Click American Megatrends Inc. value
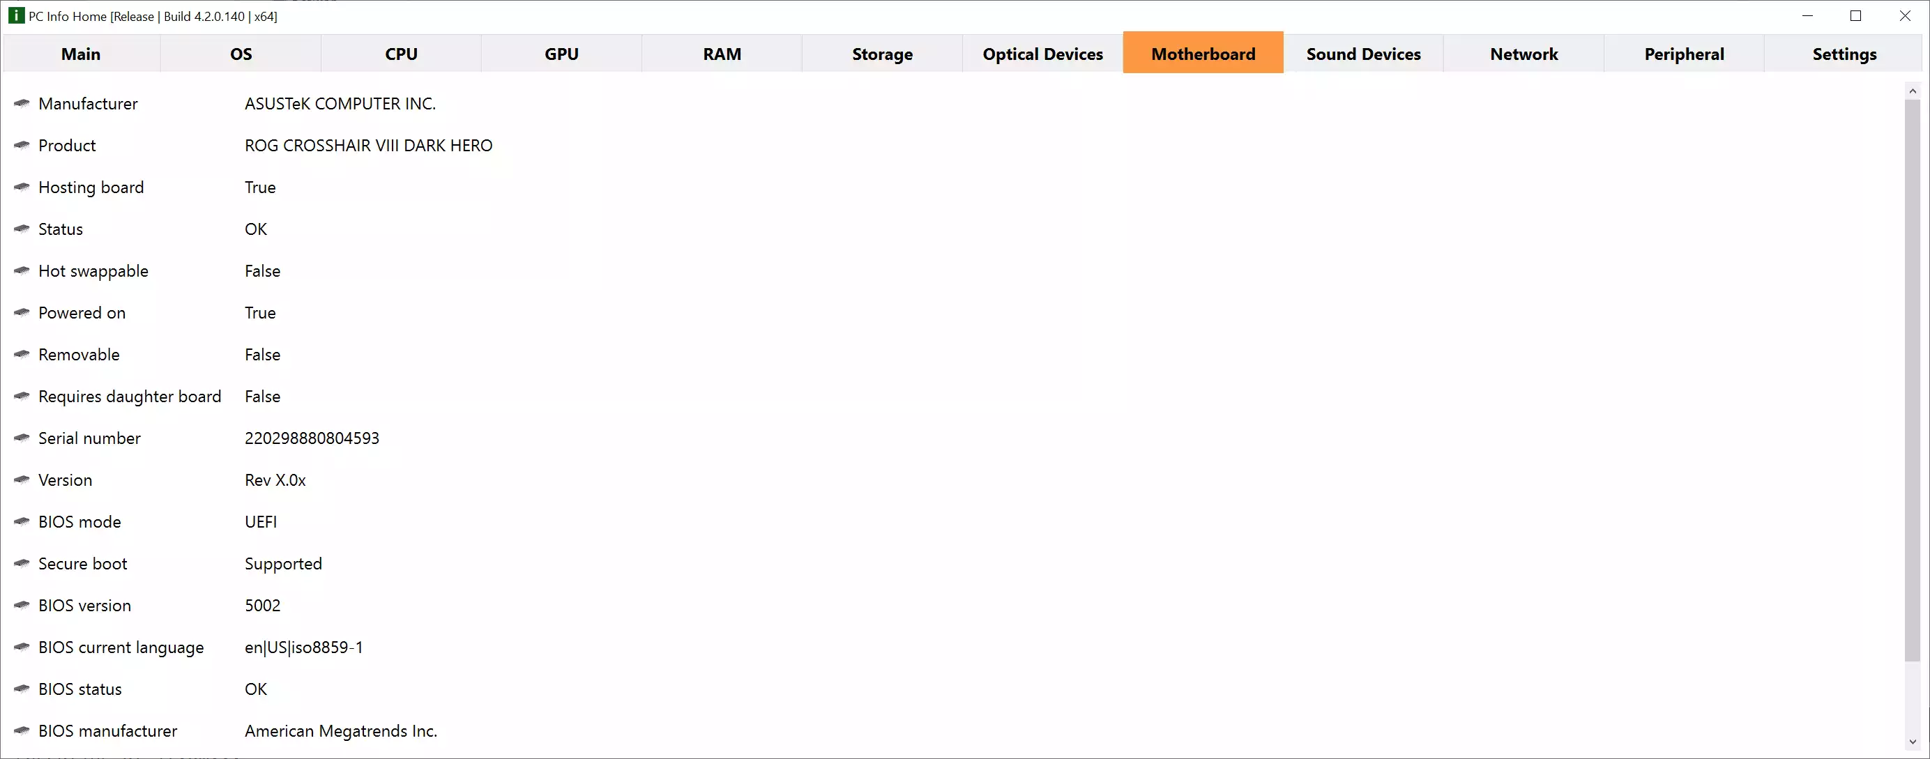The width and height of the screenshot is (1930, 759). (341, 731)
